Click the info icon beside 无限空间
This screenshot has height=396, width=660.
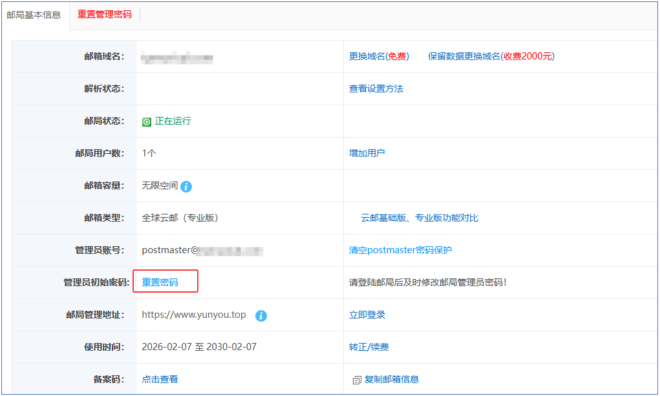pyautogui.click(x=186, y=187)
